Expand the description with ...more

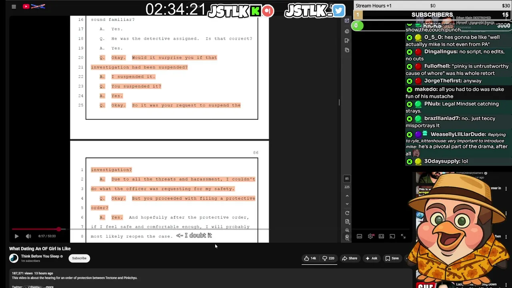pyautogui.click(x=49, y=287)
